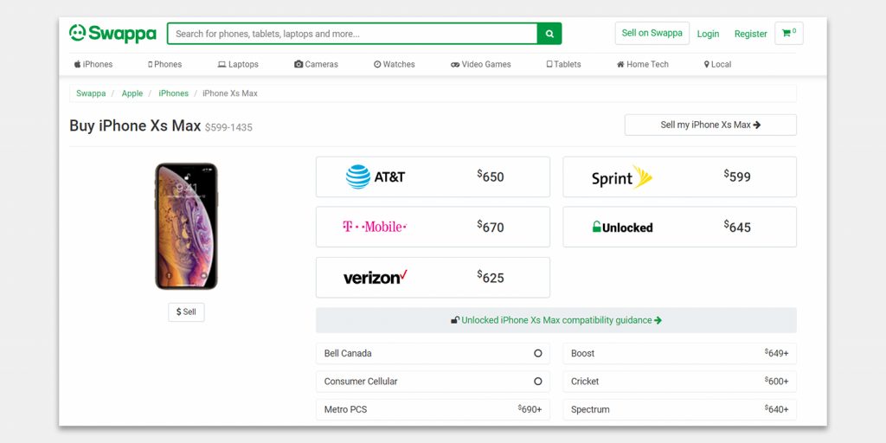Click the green search magnifier button
This screenshot has width=886, height=443.
[x=549, y=34]
